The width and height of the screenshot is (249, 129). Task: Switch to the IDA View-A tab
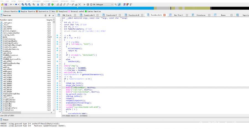pyautogui.click(x=67, y=15)
